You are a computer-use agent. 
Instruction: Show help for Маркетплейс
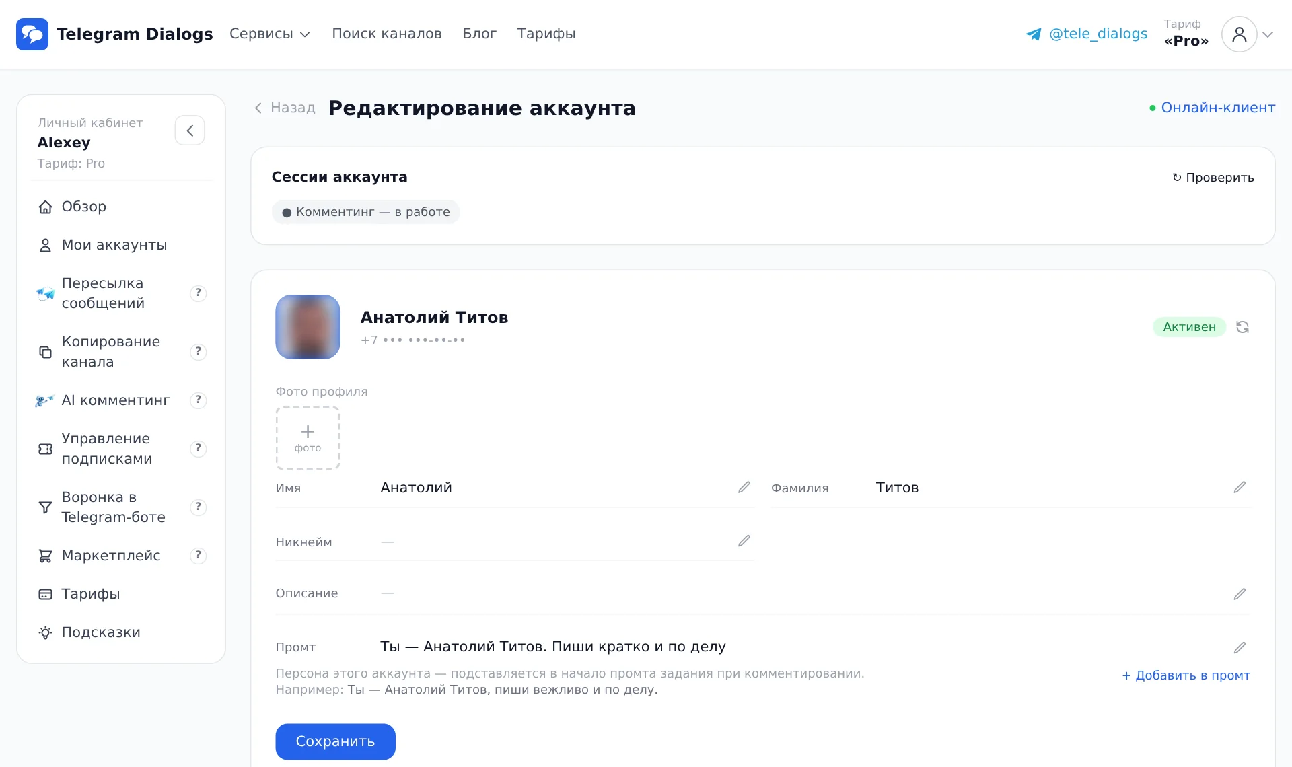tap(198, 556)
